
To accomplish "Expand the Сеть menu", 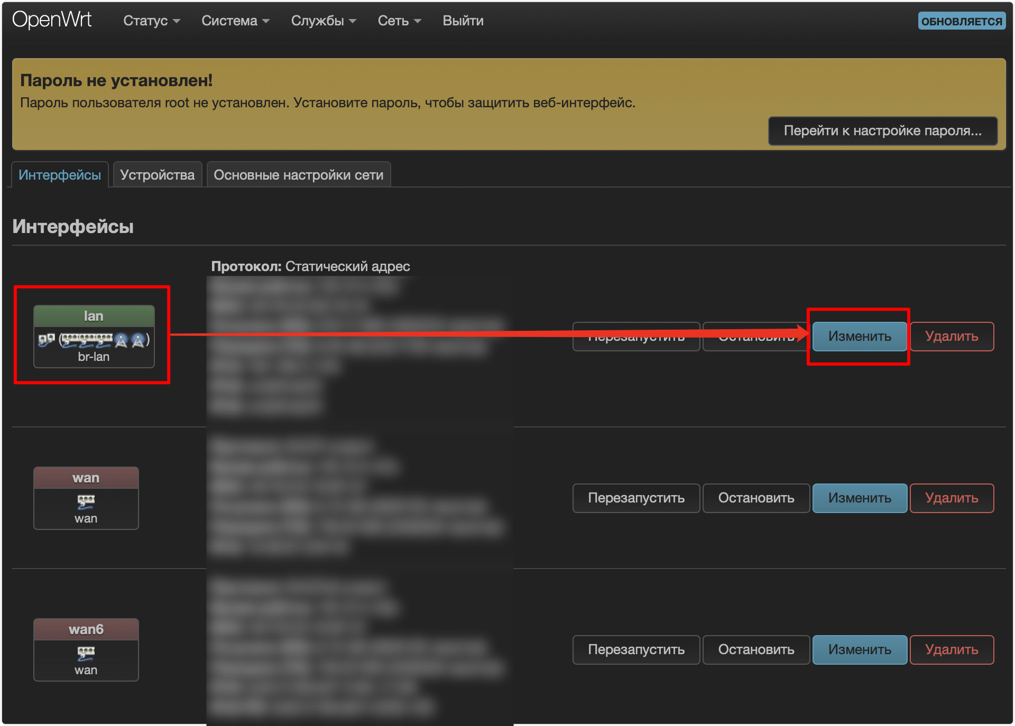I will coord(399,21).
